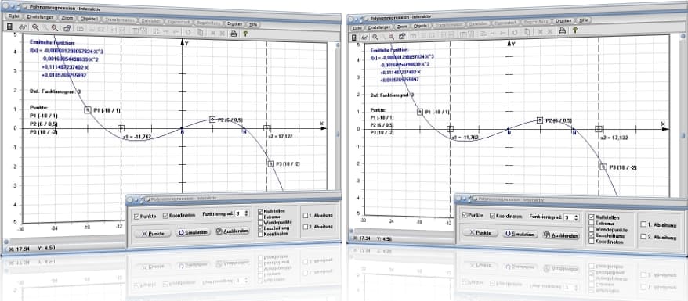Open Datei menu in right window
The height and width of the screenshot is (301, 688).
pos(357,27)
